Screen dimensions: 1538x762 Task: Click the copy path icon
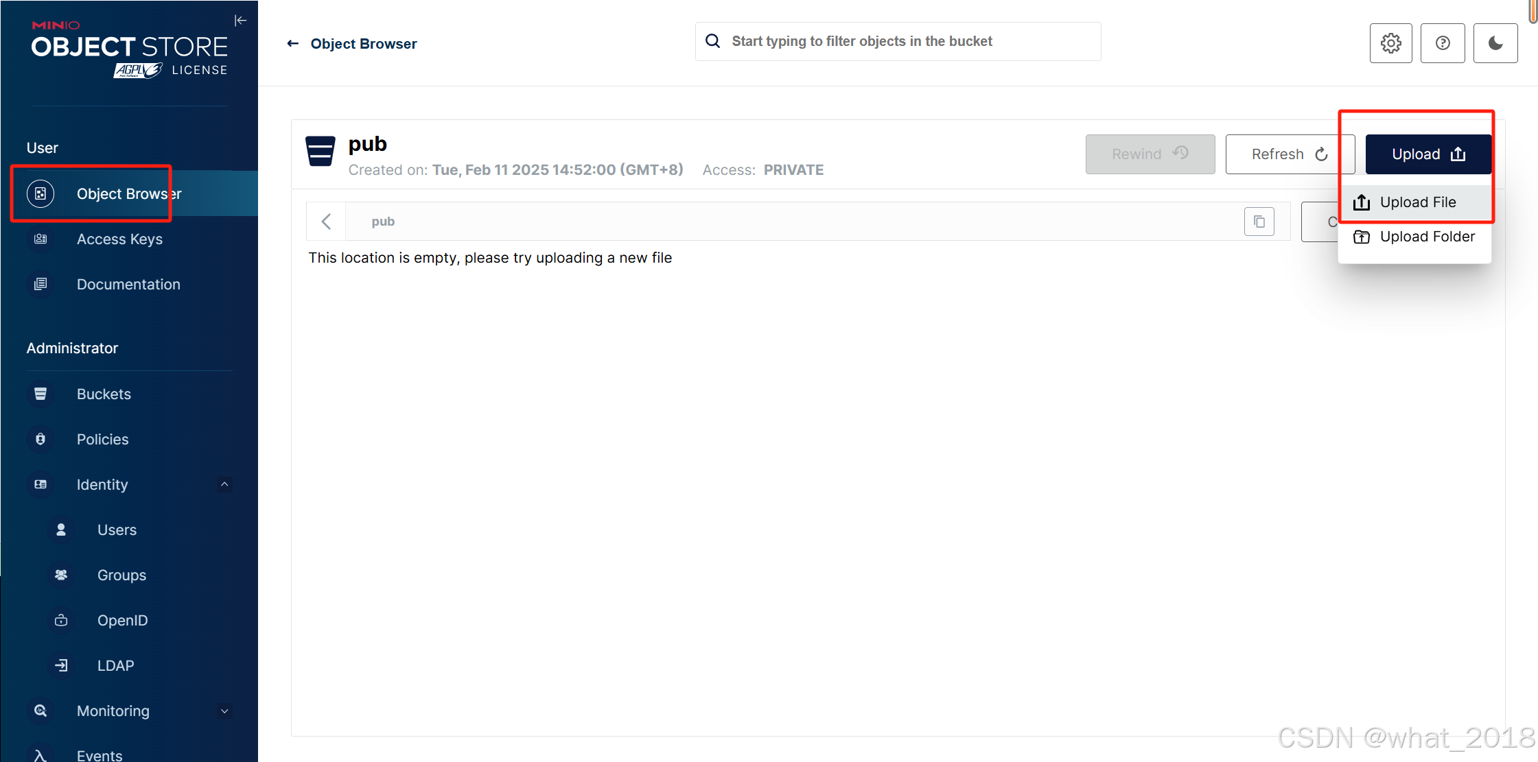[1259, 222]
